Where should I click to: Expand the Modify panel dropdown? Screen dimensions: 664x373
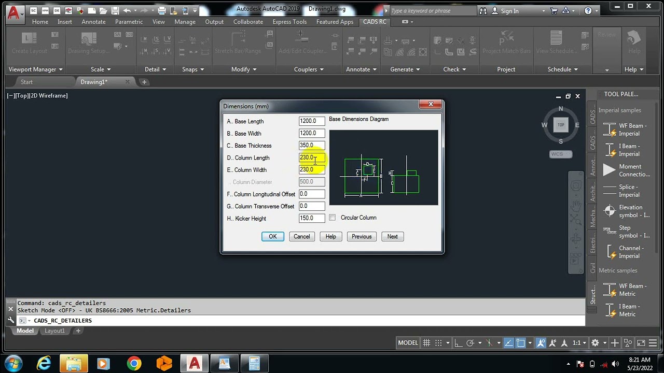[244, 69]
